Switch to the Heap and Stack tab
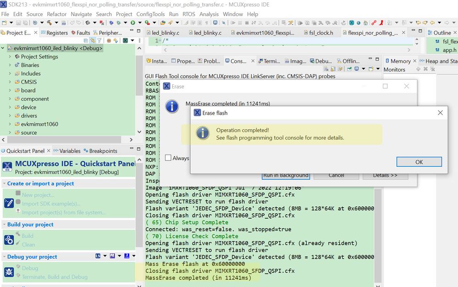 click(438, 61)
